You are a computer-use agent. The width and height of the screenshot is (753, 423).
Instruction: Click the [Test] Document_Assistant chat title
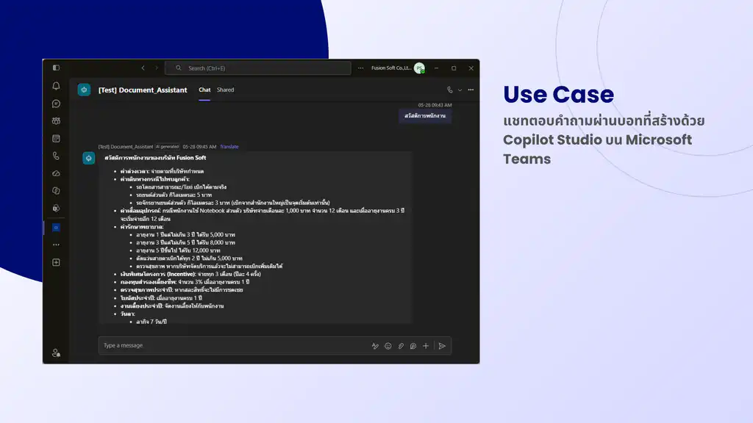143,90
